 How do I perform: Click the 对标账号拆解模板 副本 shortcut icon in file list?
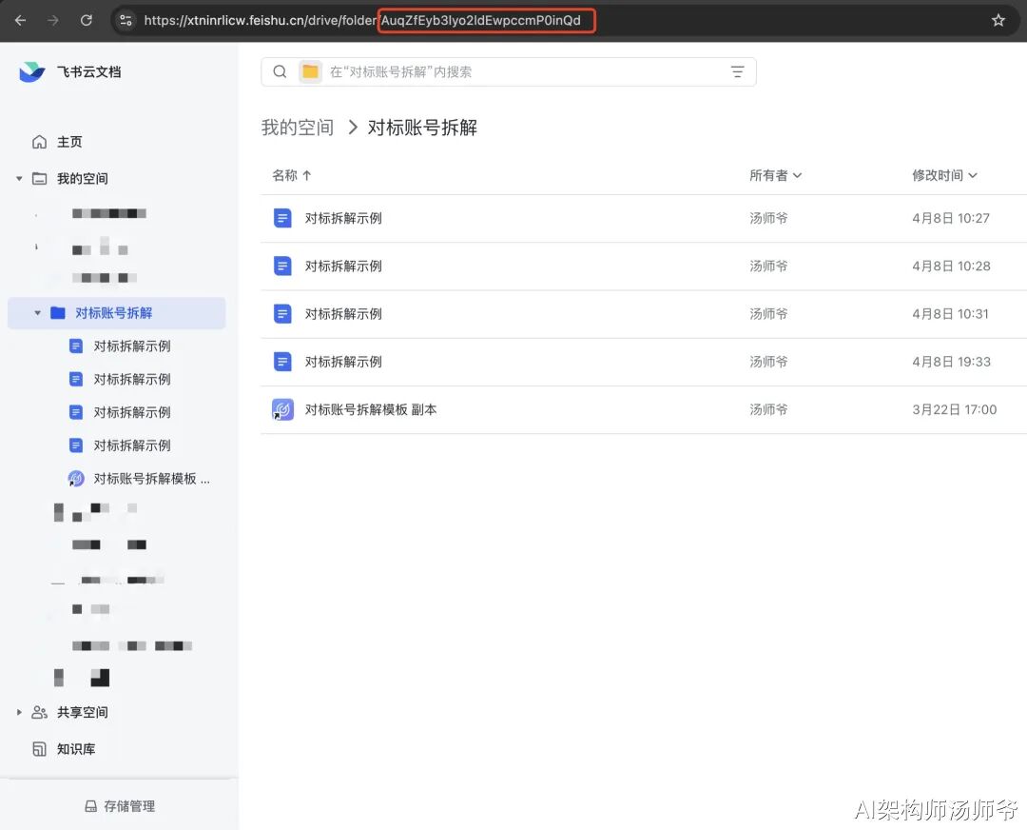tap(282, 409)
